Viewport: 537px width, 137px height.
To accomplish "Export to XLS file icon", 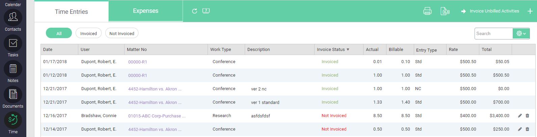I will (x=445, y=11).
